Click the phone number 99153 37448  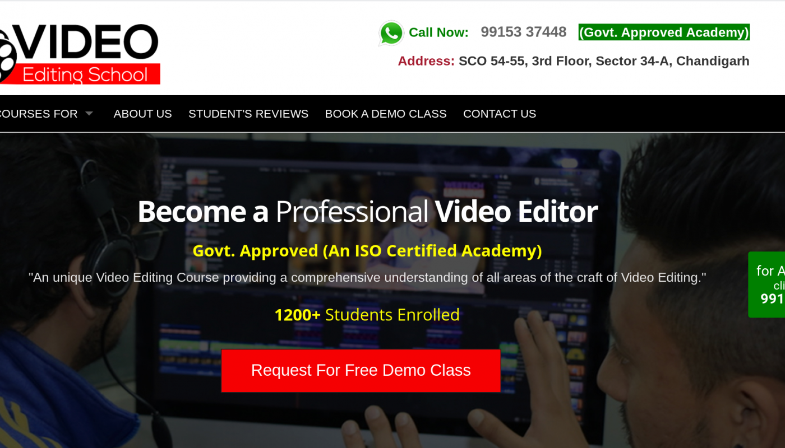click(524, 32)
